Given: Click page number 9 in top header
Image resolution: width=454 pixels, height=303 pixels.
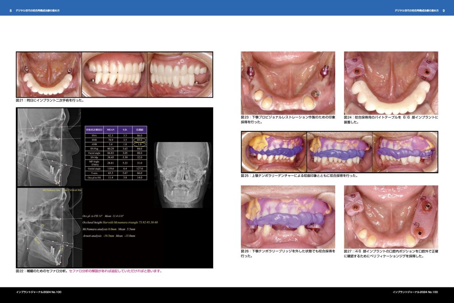Looking at the screenshot, I should [x=444, y=10].
